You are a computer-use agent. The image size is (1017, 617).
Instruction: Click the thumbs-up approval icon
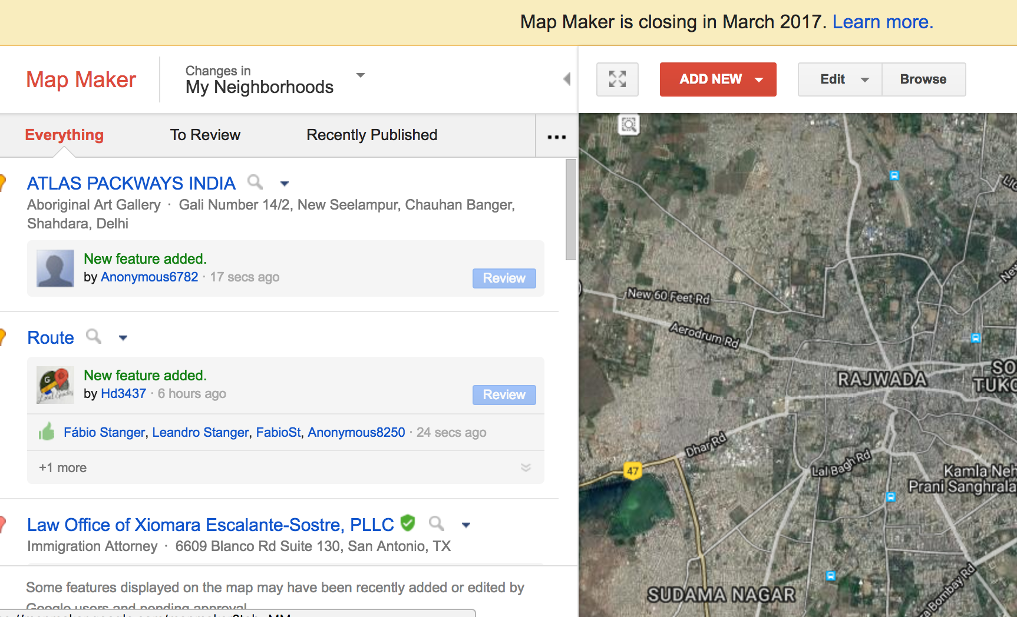click(x=47, y=432)
